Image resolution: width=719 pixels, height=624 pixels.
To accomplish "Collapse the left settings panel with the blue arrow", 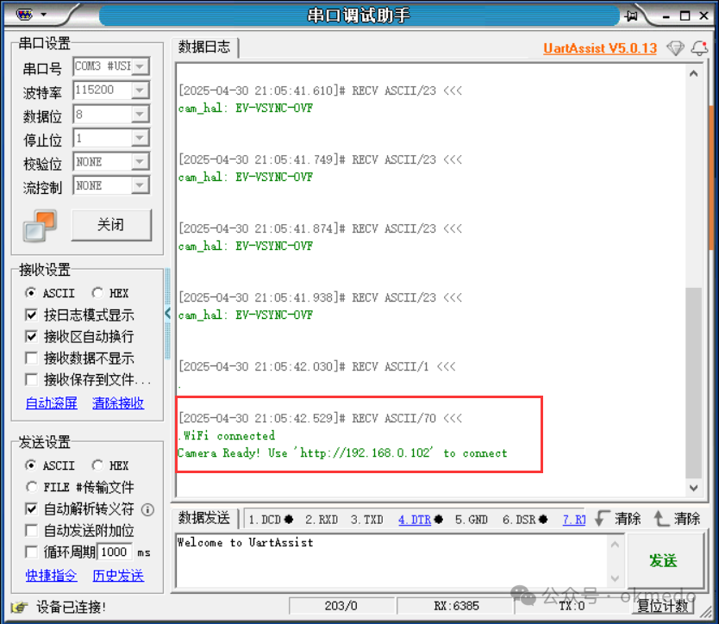I will pos(167,315).
